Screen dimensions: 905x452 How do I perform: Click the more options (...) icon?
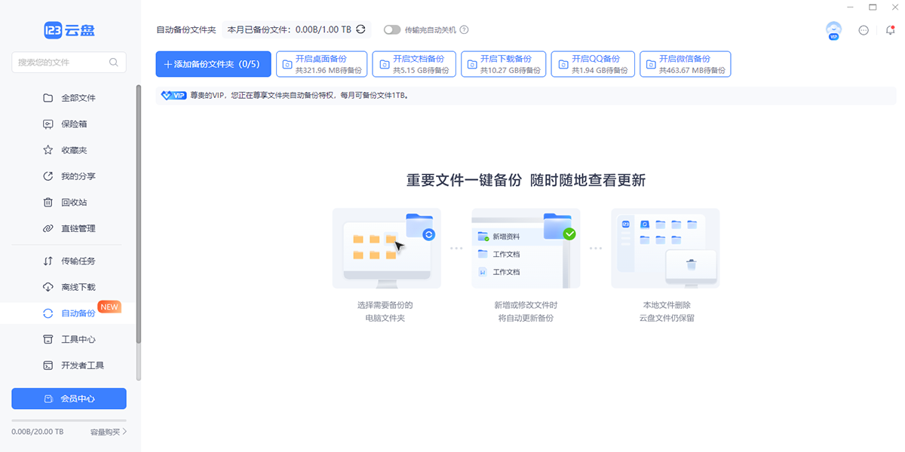[x=862, y=30]
